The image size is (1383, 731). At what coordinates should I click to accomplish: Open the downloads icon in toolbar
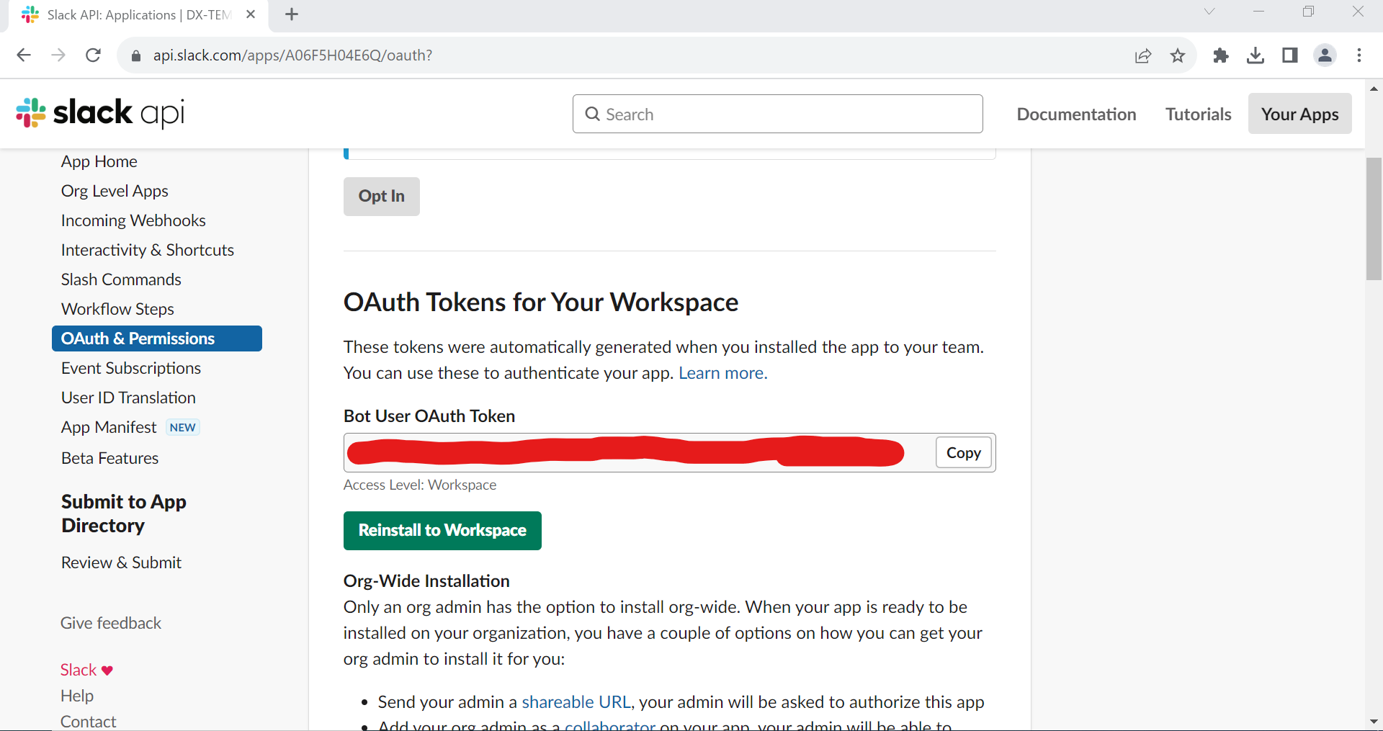(x=1255, y=55)
